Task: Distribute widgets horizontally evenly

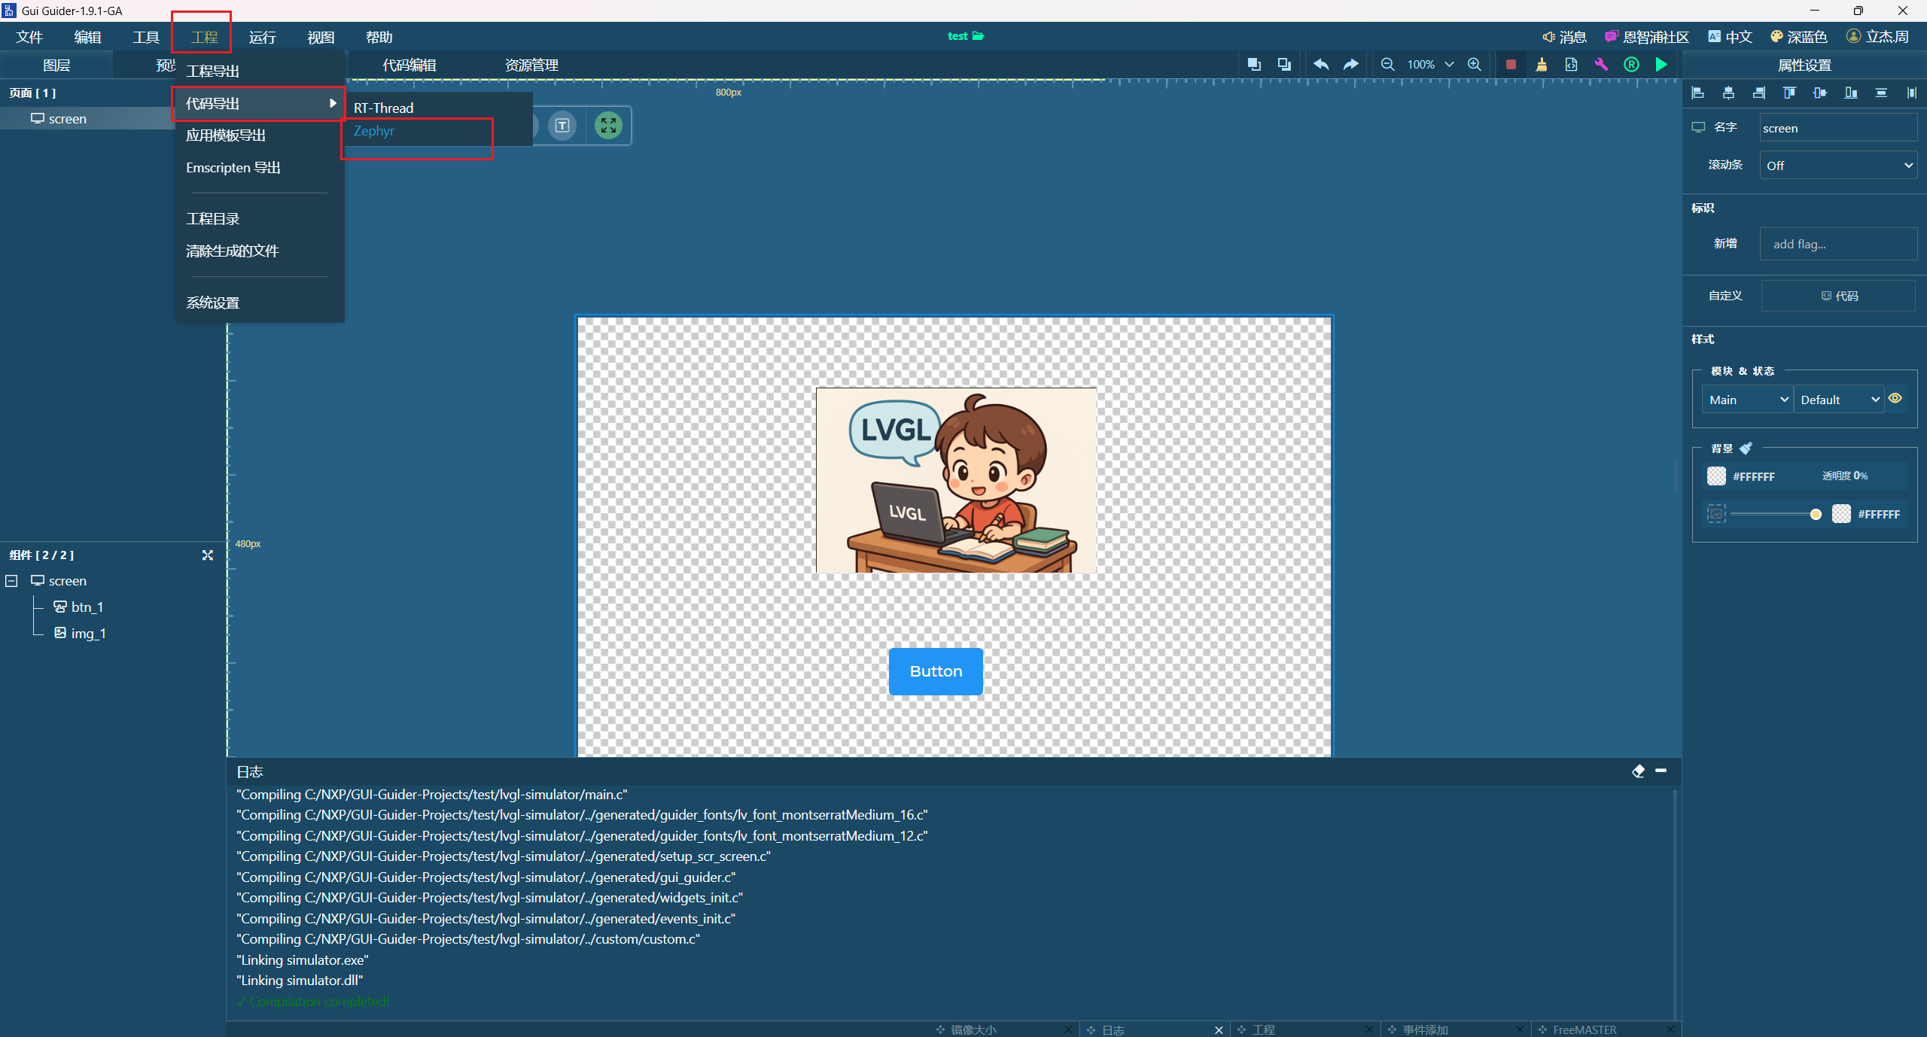Action: click(x=1912, y=93)
